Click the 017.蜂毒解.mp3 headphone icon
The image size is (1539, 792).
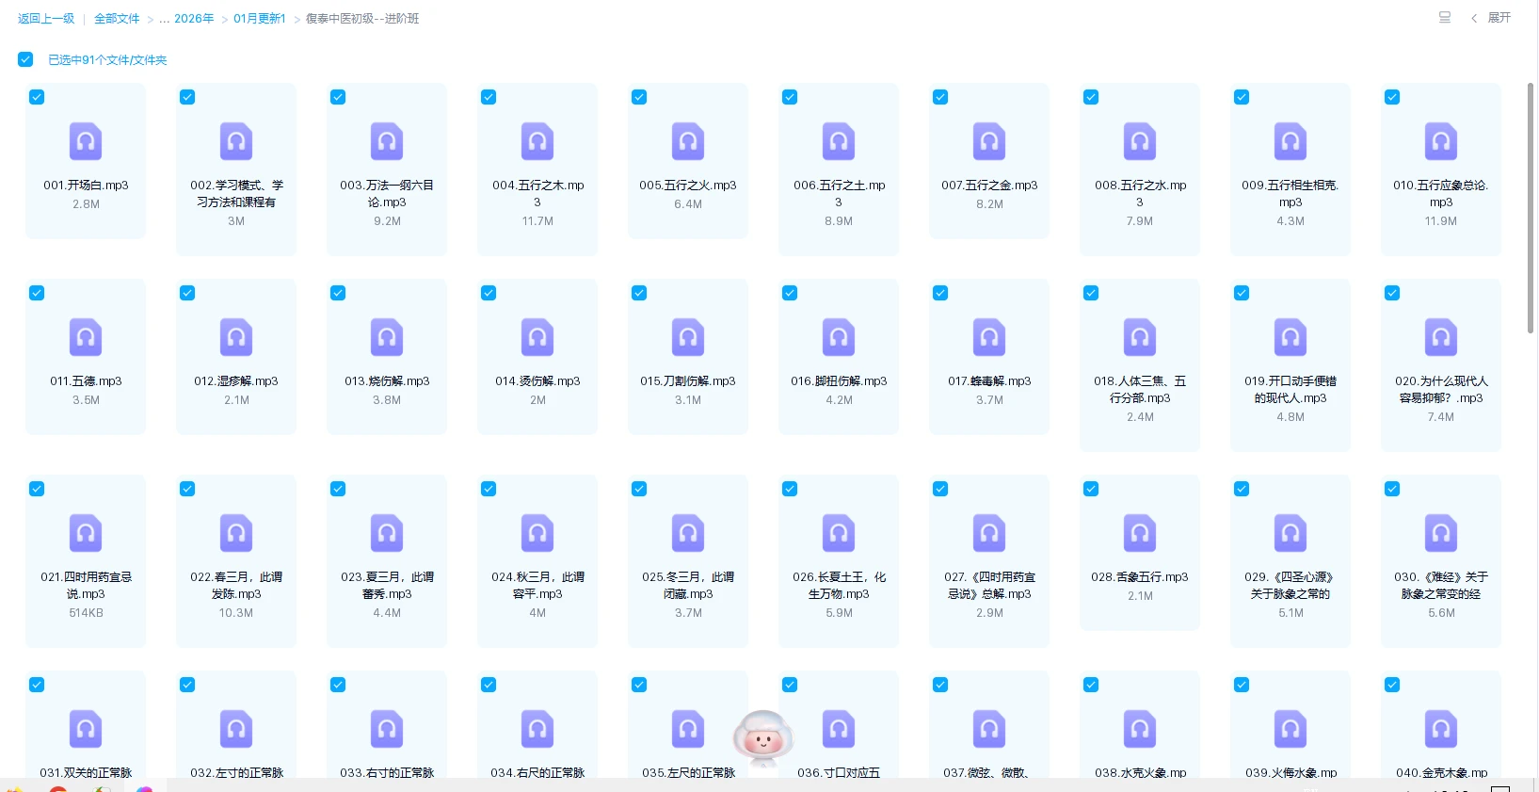coord(989,338)
